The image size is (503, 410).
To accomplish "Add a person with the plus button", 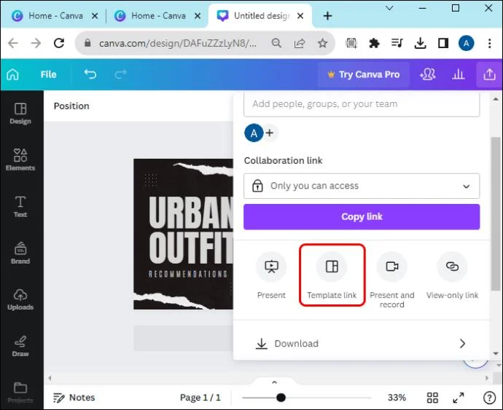I will tap(270, 133).
